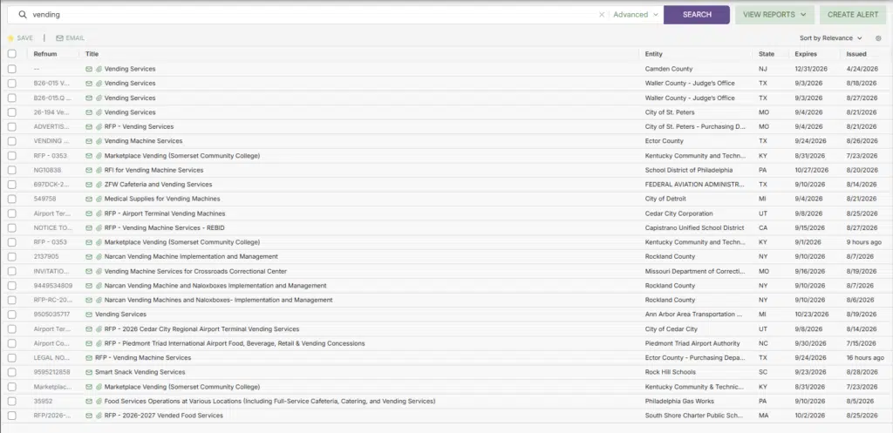Toggle the select-all checkbox in header
This screenshot has height=433, width=893.
point(12,54)
